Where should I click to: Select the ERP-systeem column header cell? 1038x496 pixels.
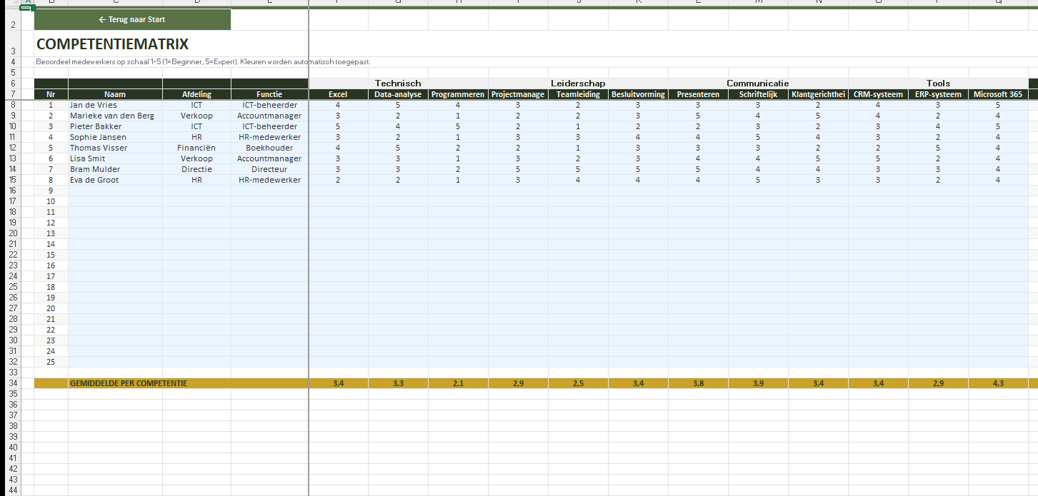pos(938,94)
